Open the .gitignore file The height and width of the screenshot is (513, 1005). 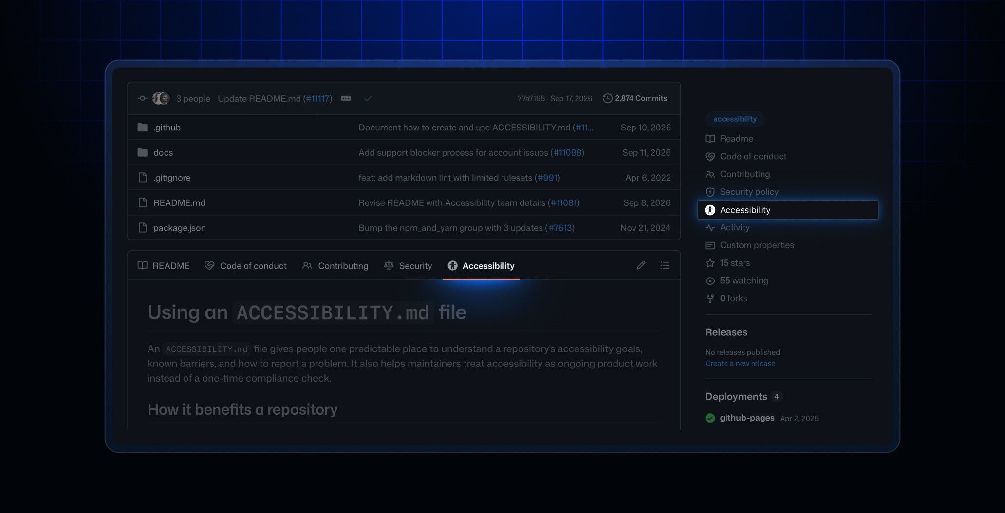(172, 178)
